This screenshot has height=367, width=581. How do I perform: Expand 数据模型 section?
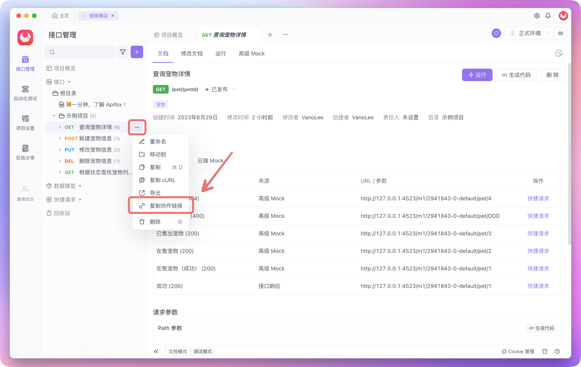[80, 186]
